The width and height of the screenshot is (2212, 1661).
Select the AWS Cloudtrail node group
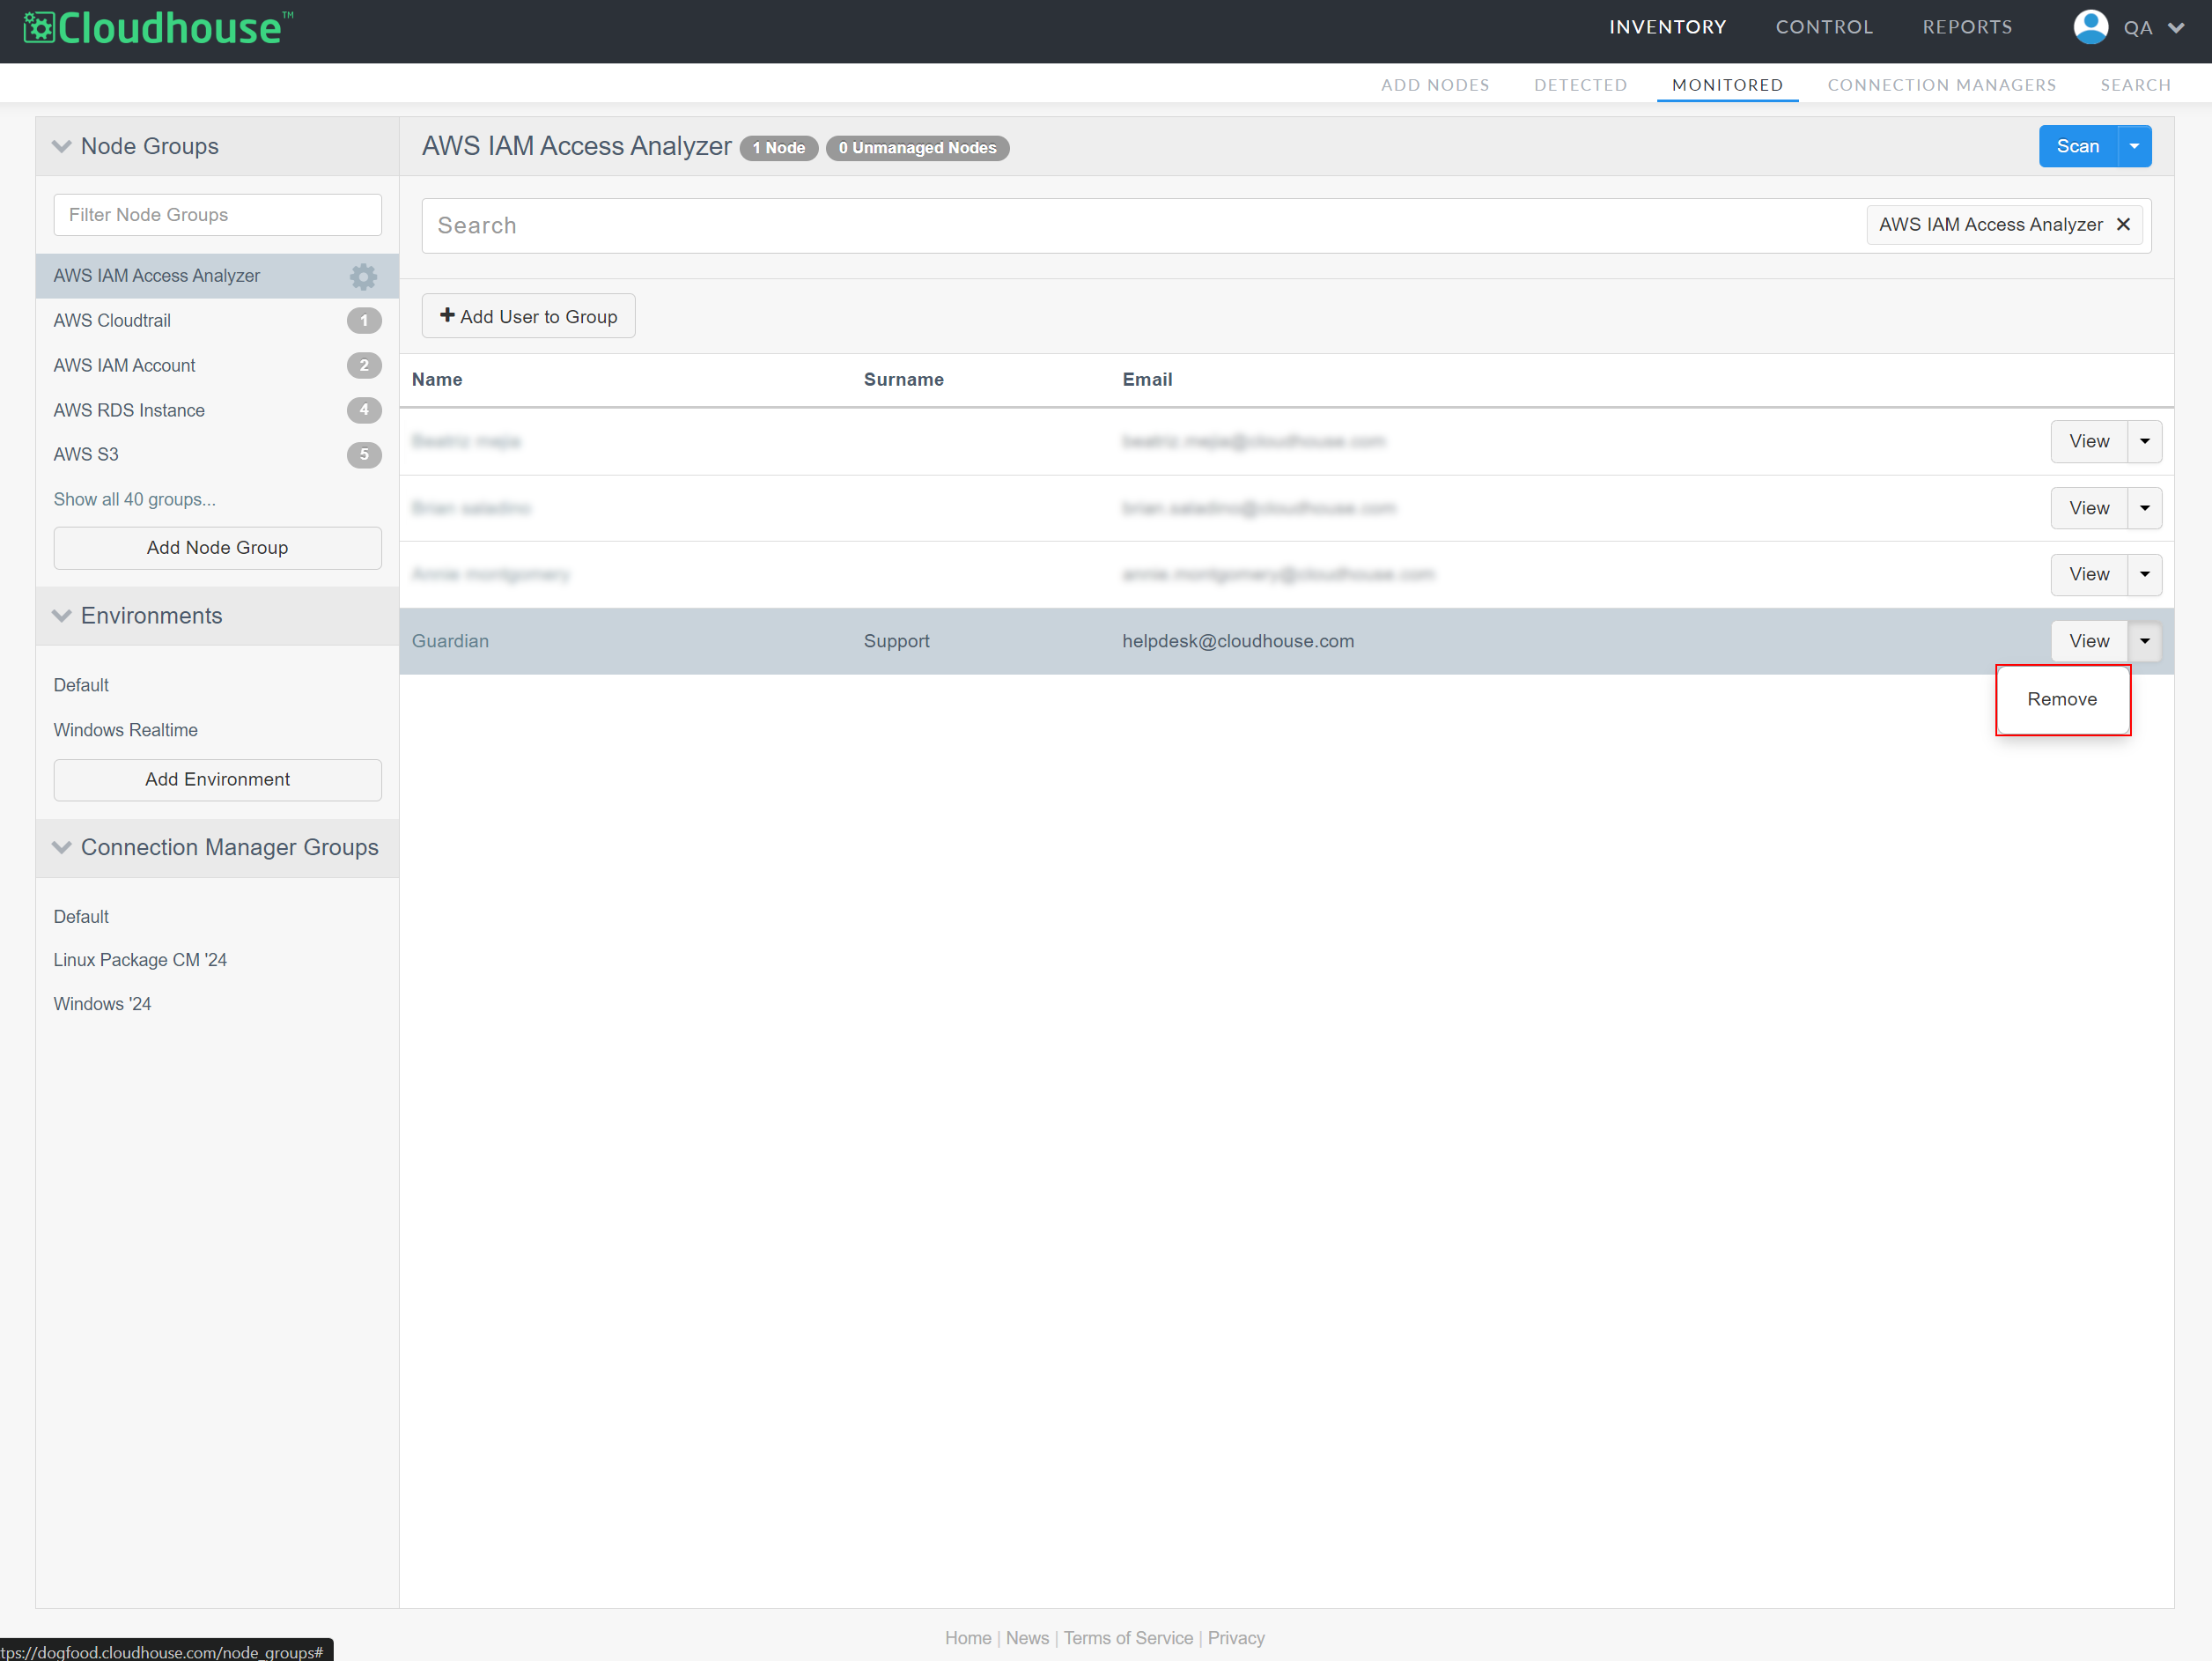click(x=217, y=321)
